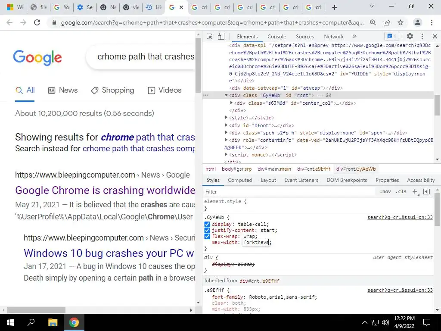Open the Chrome three-dot menu
The image size is (441, 331).
pyautogui.click(x=432, y=22)
